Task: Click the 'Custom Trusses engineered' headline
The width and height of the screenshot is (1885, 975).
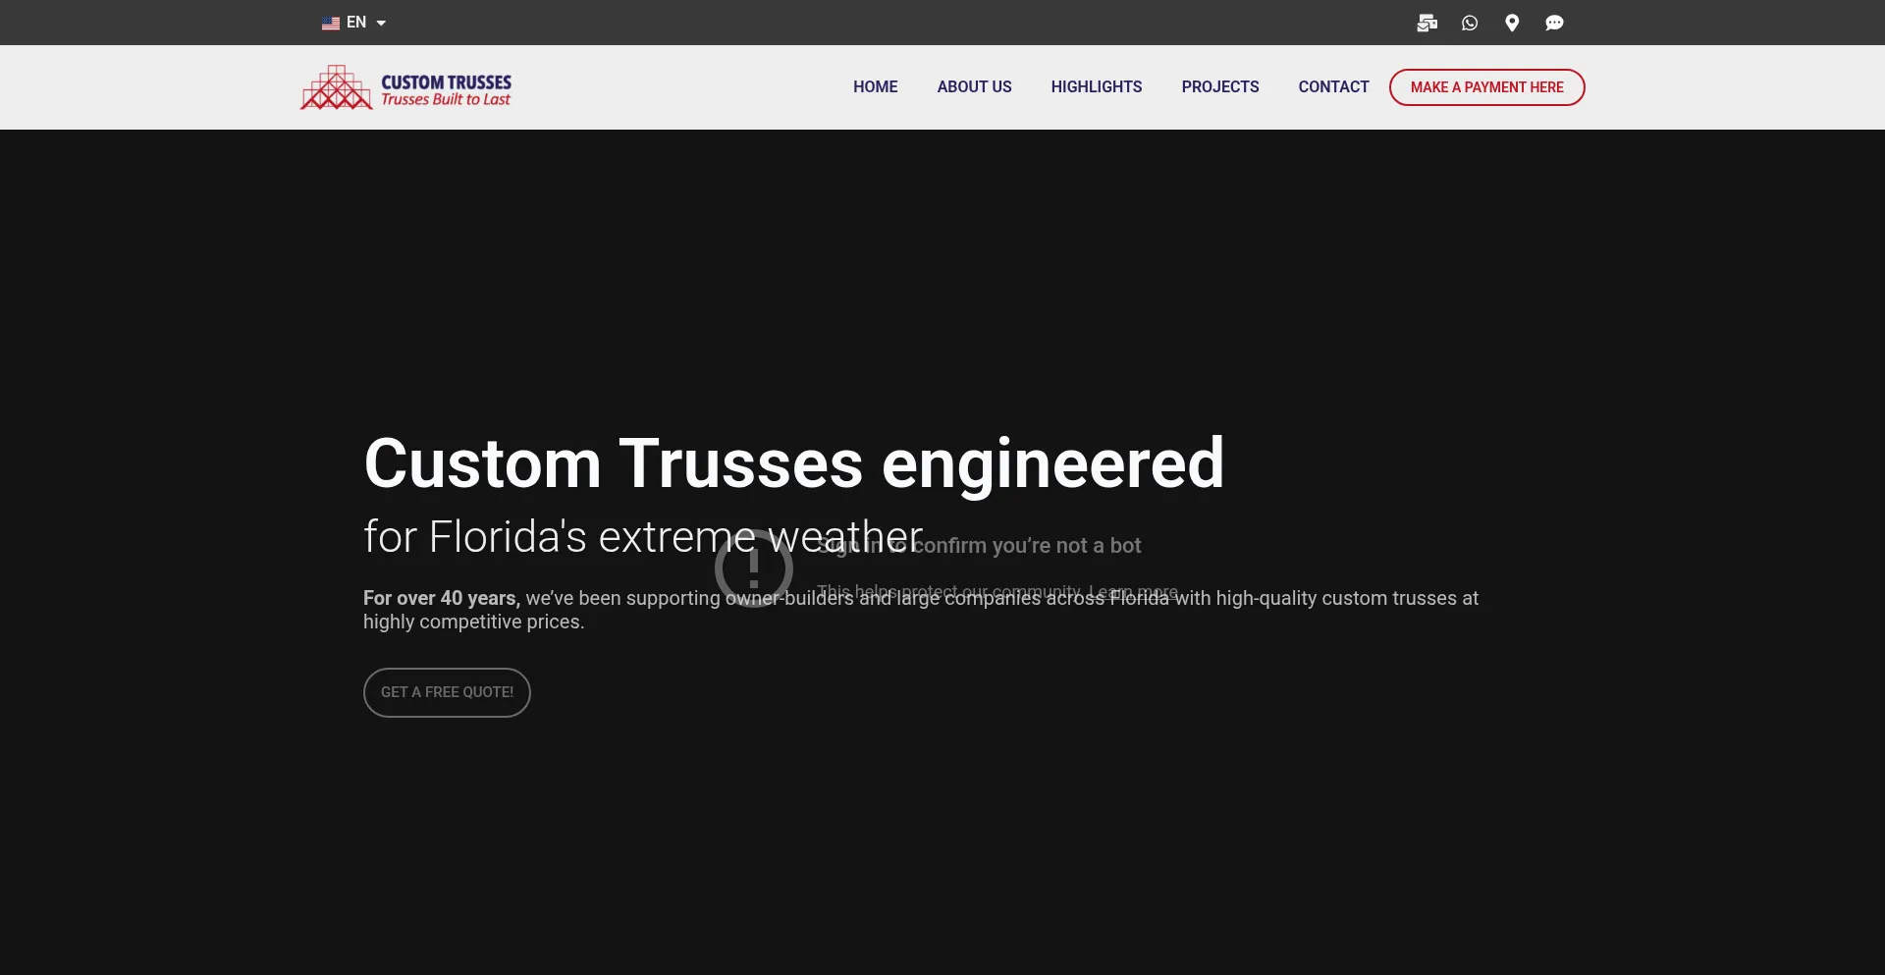Action: click(793, 462)
